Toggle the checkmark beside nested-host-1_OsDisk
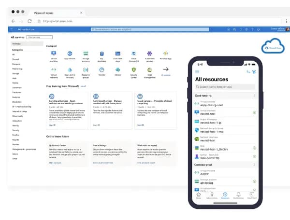 254,147
